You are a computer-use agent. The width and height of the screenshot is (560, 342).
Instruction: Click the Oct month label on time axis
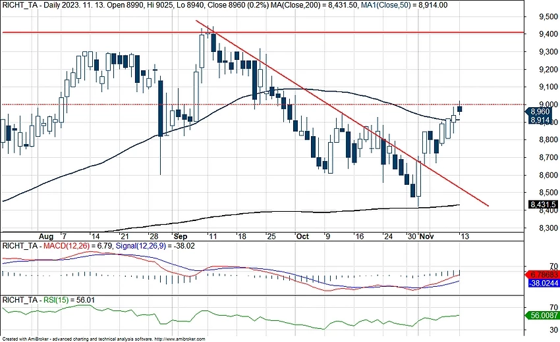coord(302,235)
